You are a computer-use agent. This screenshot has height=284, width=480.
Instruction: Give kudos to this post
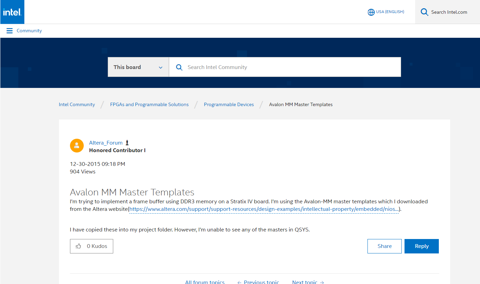(91, 246)
